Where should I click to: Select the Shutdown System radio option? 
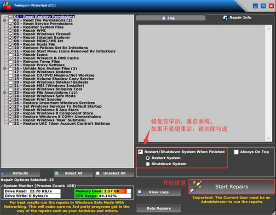(x=147, y=163)
